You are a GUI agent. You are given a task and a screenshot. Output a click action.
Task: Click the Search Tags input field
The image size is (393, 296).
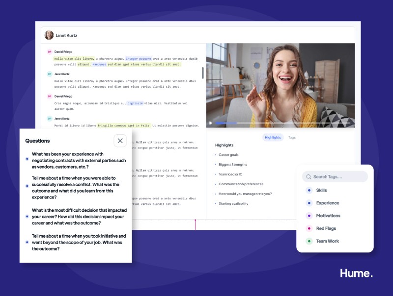pyautogui.click(x=335, y=177)
